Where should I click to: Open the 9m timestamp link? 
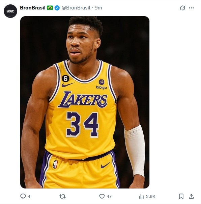[98, 8]
